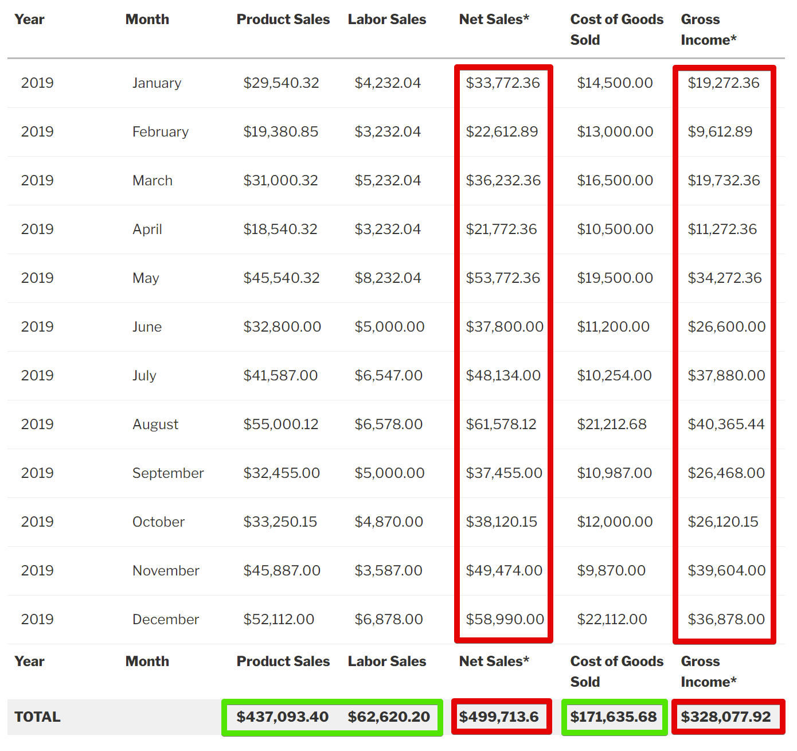This screenshot has height=751, width=797.
Task: Select total Product Sales $437,093.40
Action: [x=282, y=717]
